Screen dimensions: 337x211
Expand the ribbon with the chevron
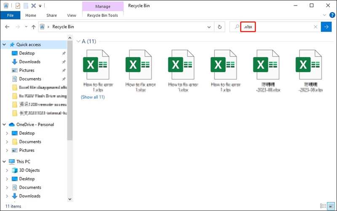[x=324, y=15]
